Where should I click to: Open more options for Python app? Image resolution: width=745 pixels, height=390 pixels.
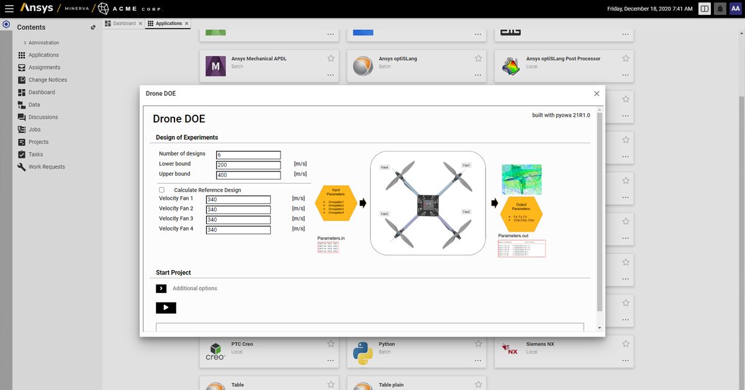tap(478, 360)
